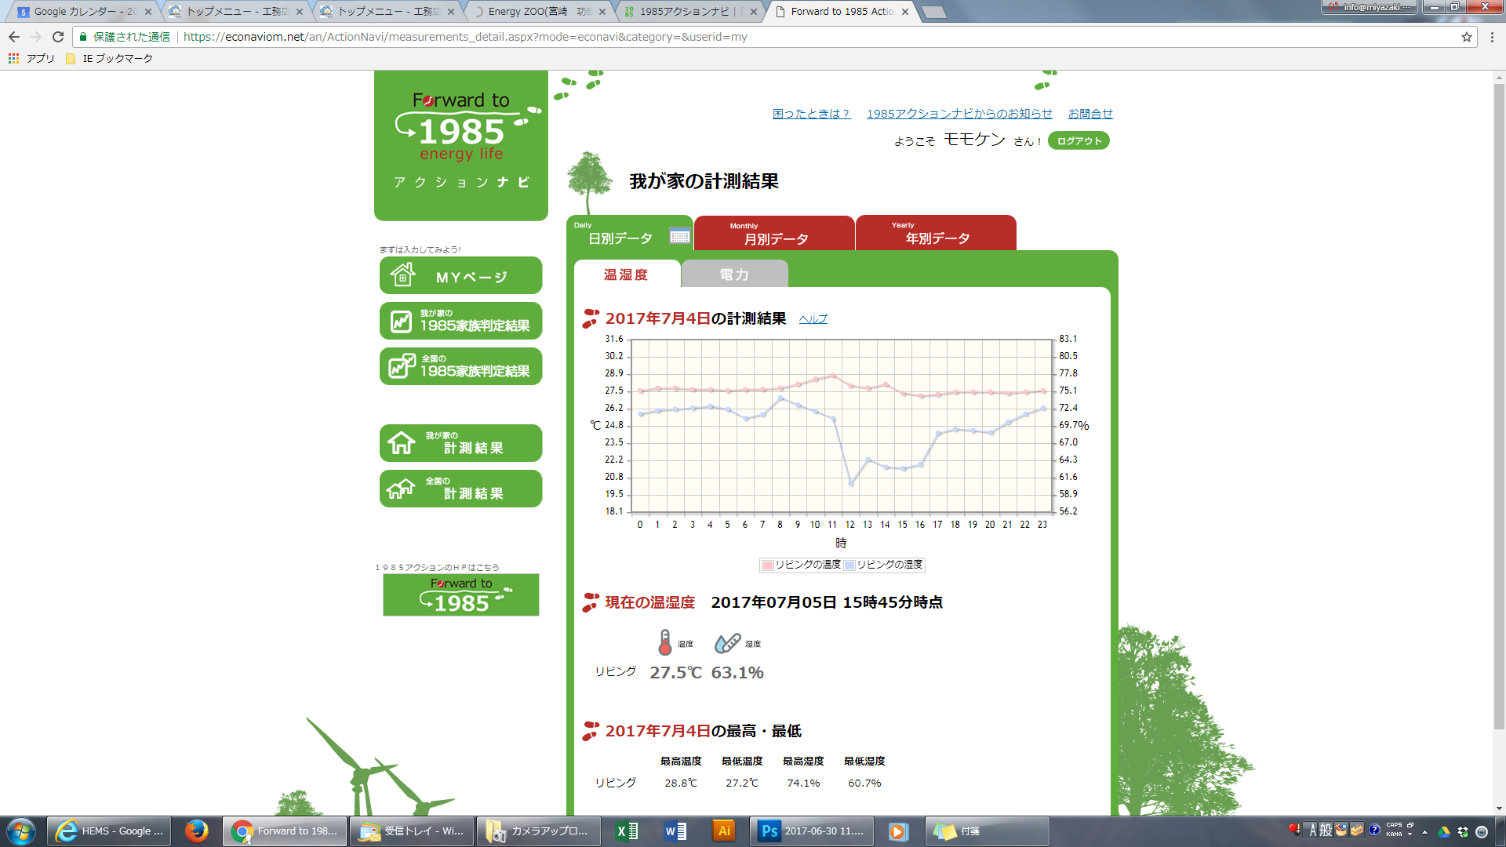Open the ヘルプ link beside measurement title
1506x847 pixels.
[x=813, y=319]
